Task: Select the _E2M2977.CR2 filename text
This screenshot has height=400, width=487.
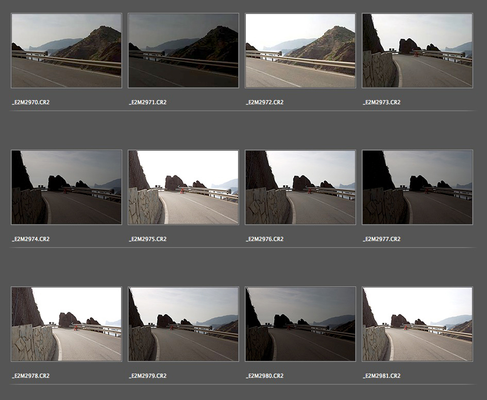Action: [x=381, y=239]
